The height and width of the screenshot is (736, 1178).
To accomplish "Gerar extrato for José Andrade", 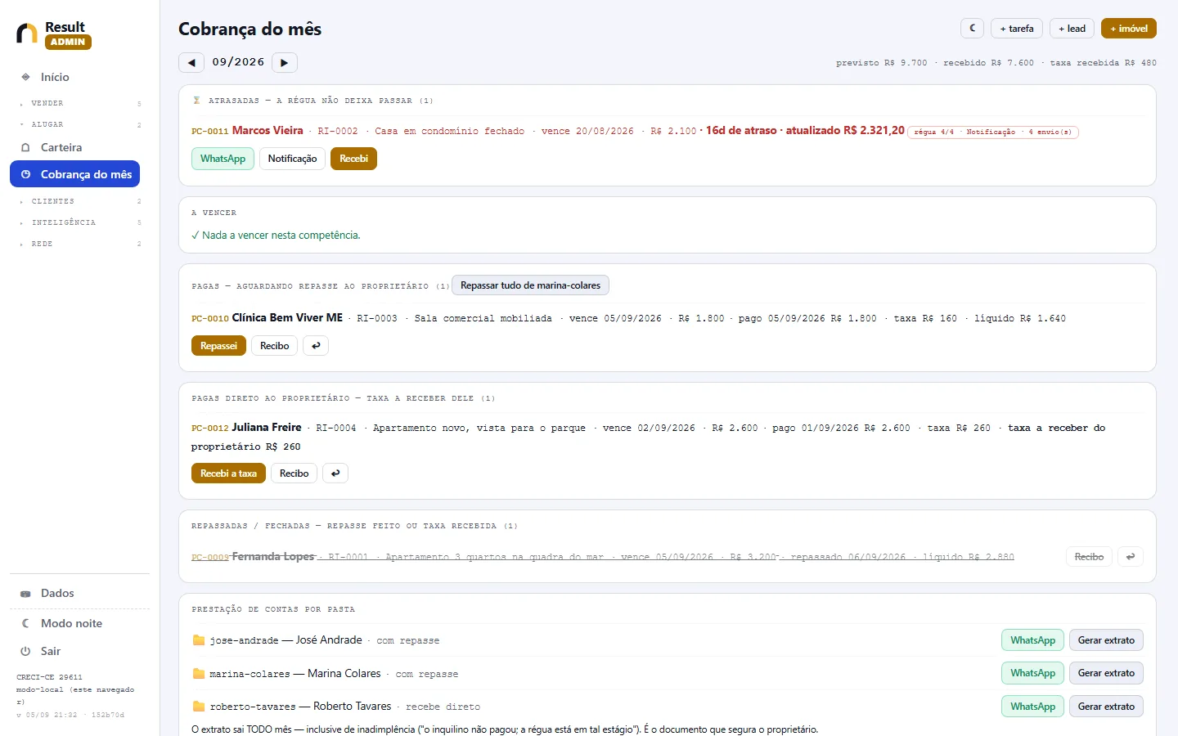I will tap(1106, 640).
